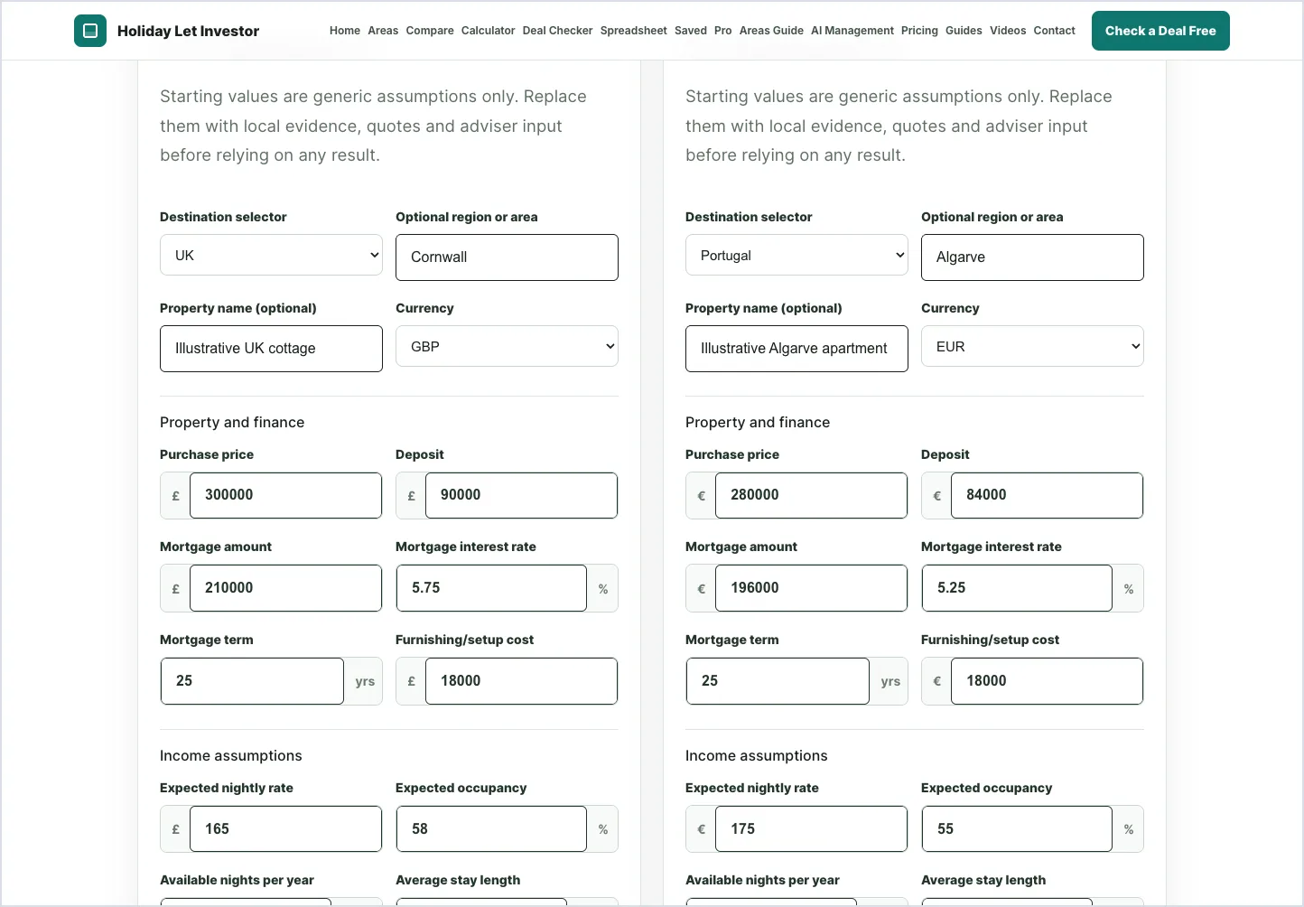Viewport: 1304px width, 907px height.
Task: View the Pricing page
Action: (x=919, y=31)
